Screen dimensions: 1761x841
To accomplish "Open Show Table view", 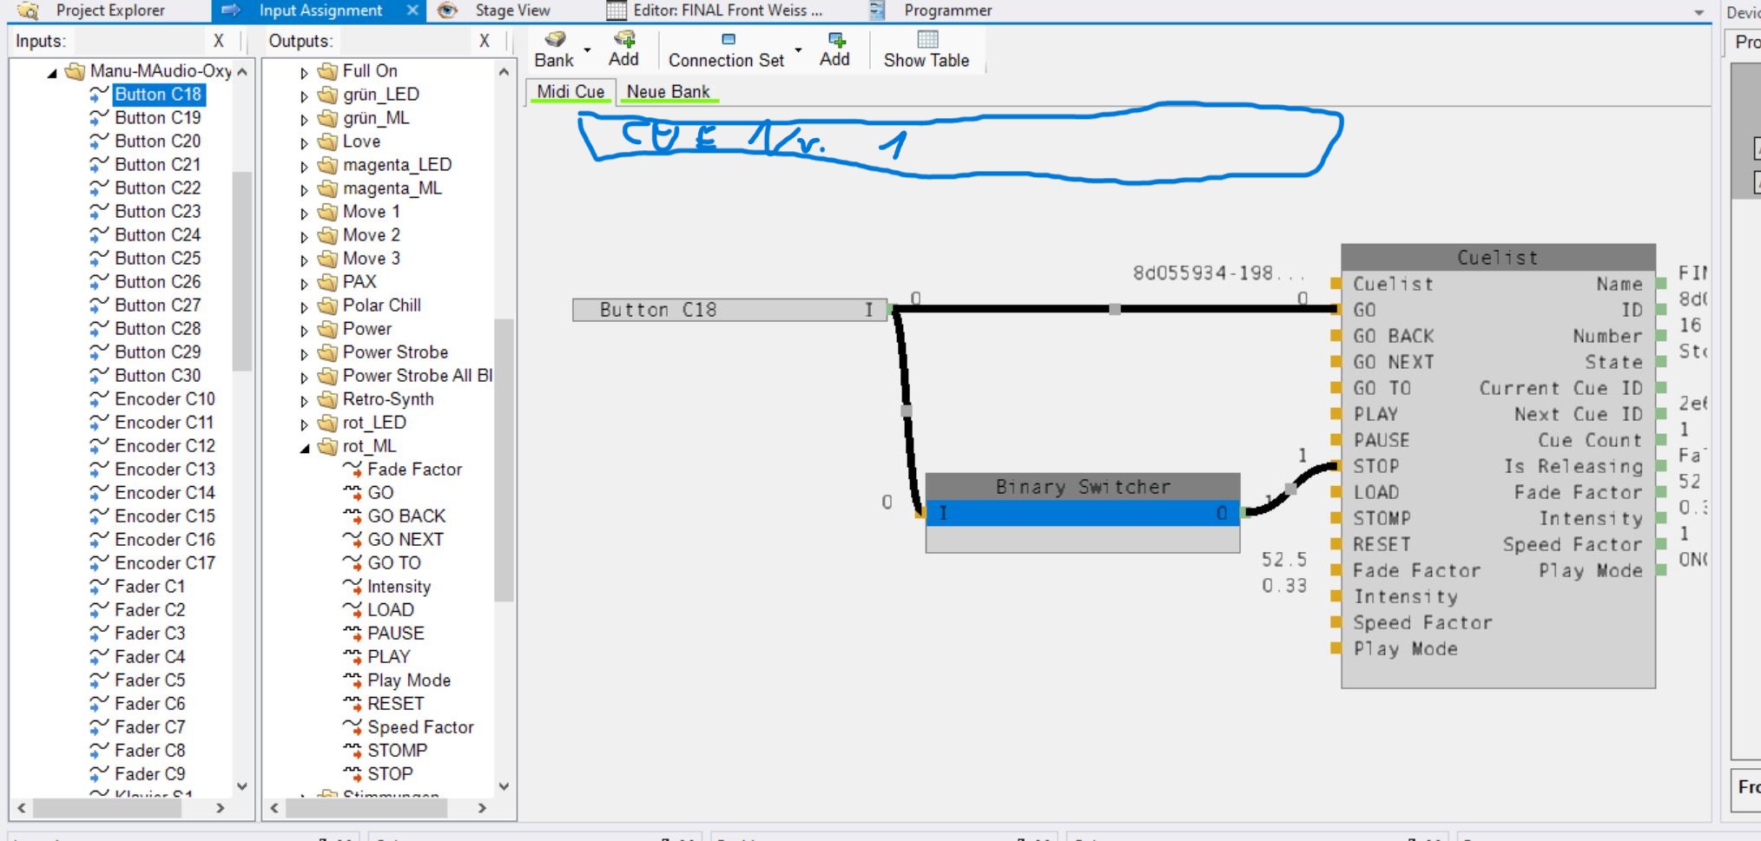I will click(927, 49).
